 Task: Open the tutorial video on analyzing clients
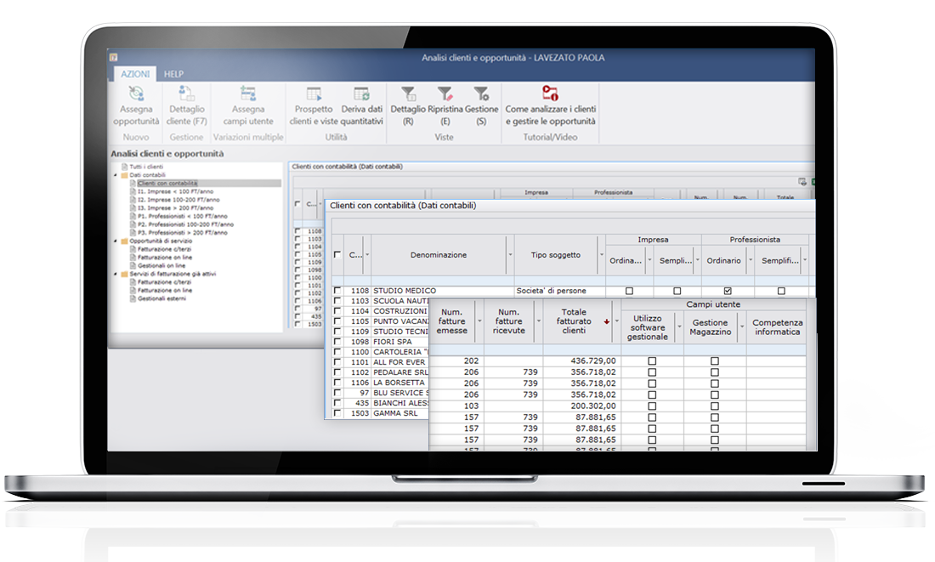pos(551,94)
